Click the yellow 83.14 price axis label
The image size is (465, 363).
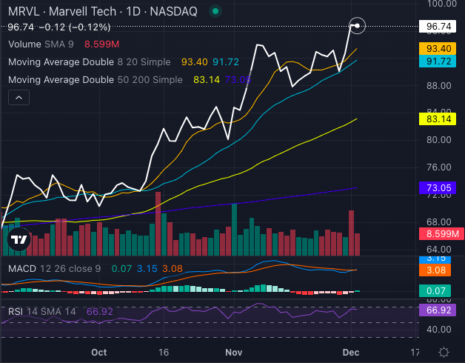pos(436,118)
